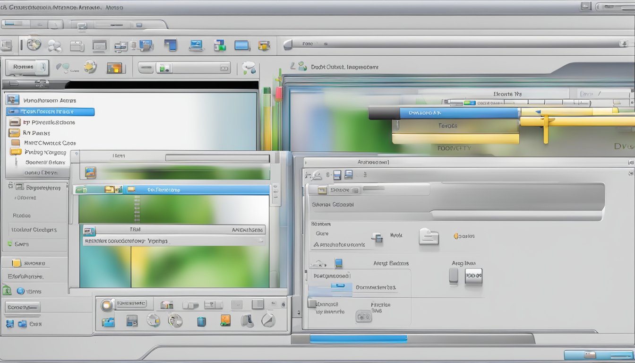Click the floppy save icon in bottom icon row
This screenshot has height=363, width=635.
click(132, 321)
